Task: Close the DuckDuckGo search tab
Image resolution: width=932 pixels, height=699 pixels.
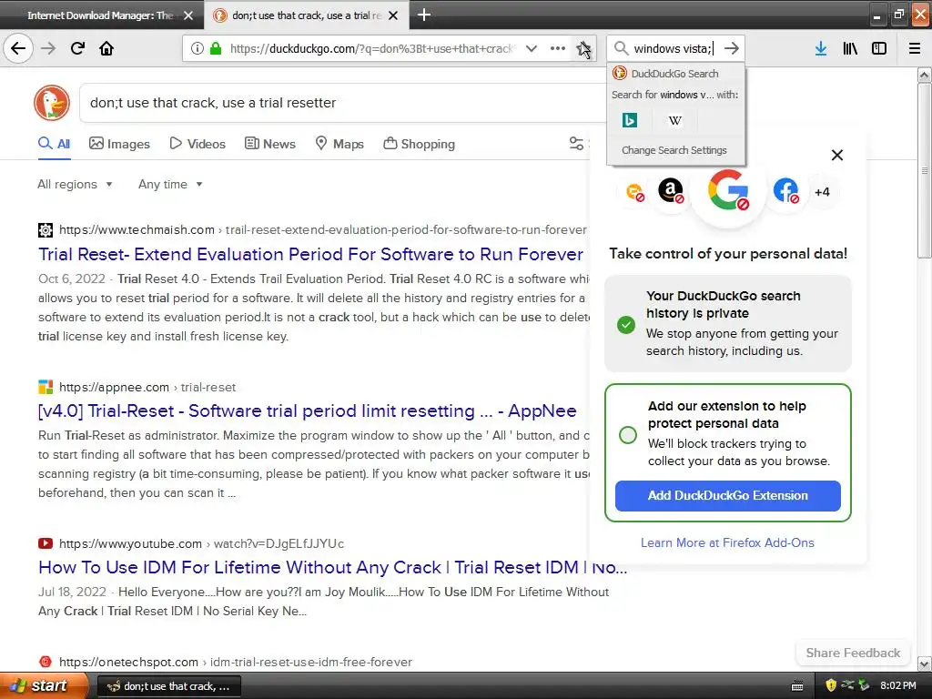Action: click(393, 15)
